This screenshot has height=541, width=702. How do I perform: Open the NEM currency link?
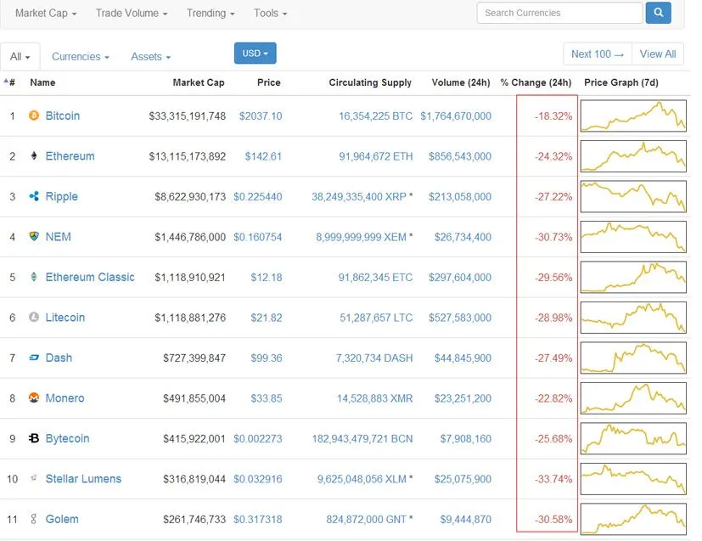[x=59, y=236]
